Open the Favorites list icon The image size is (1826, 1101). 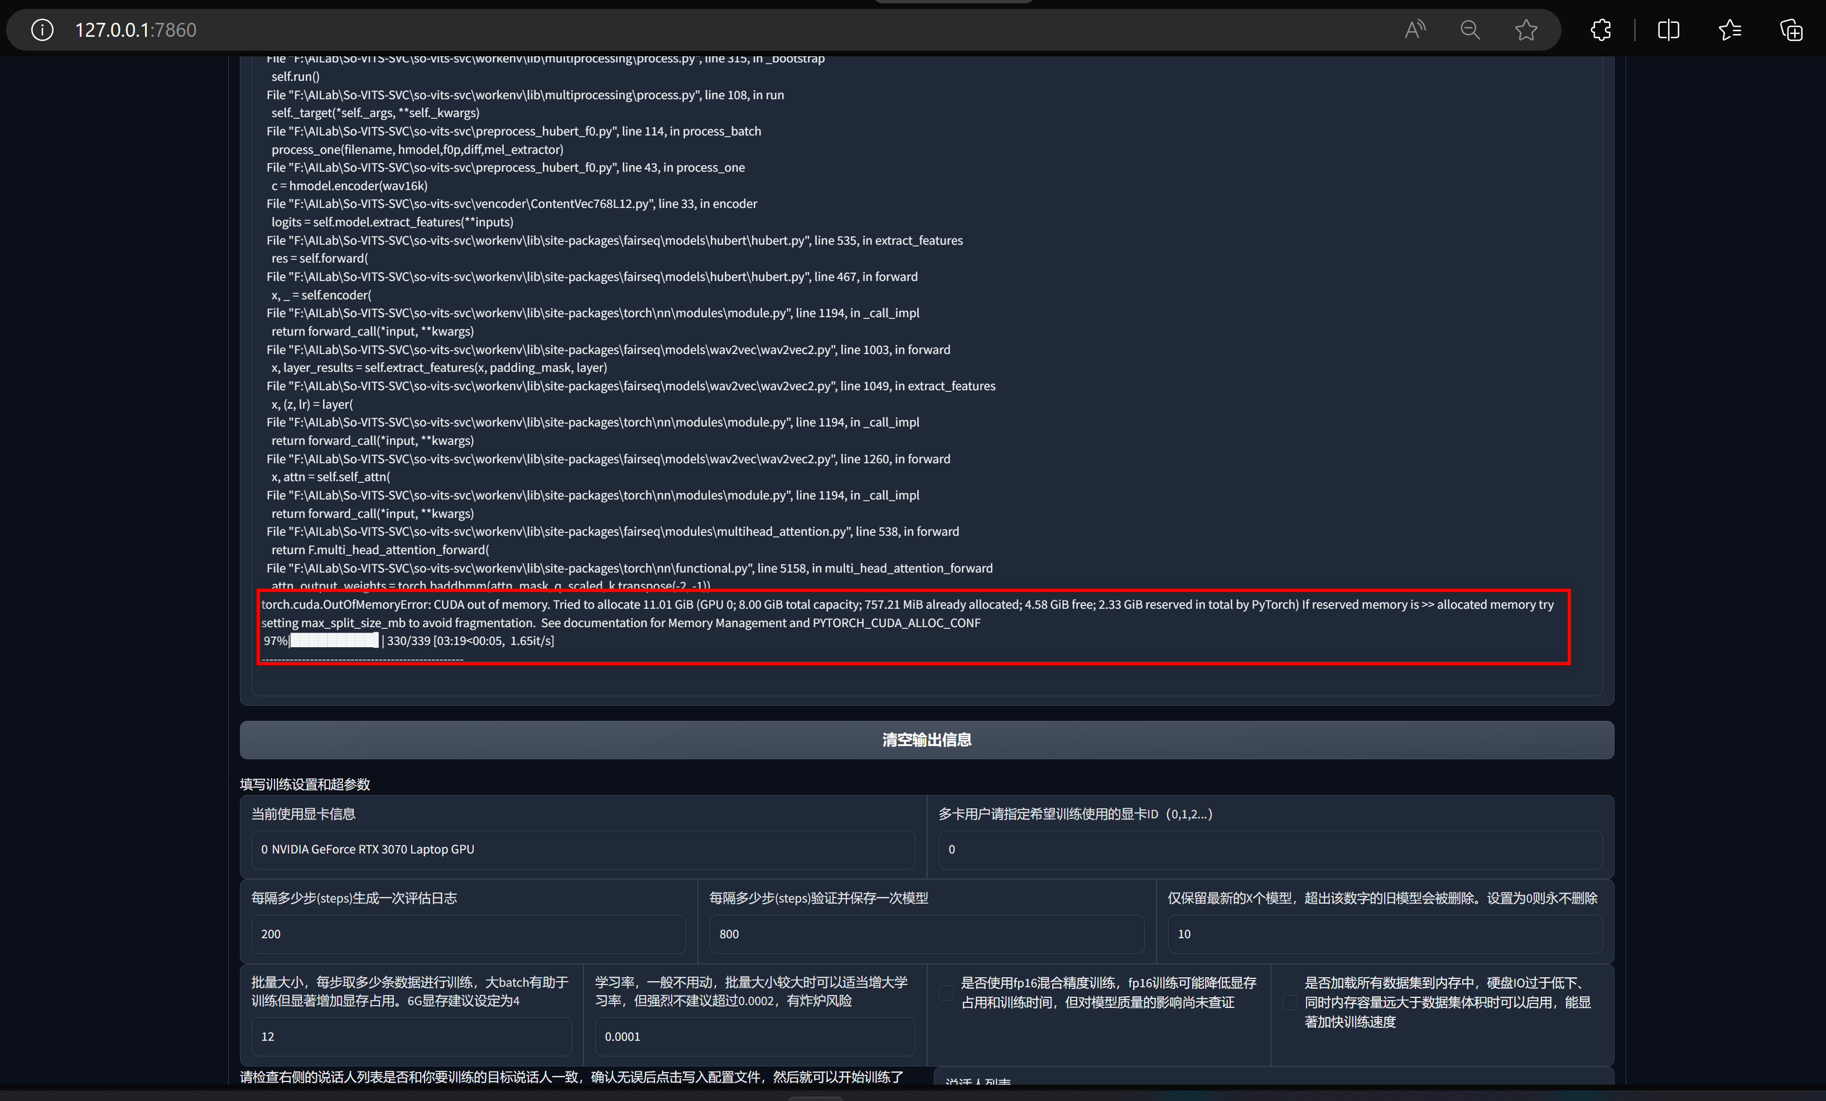pyautogui.click(x=1729, y=30)
